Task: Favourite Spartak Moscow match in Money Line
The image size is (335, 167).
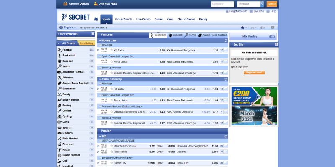Action: (x=111, y=73)
